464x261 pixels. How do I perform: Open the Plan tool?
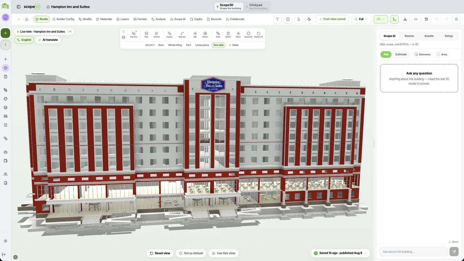[x=146, y=34]
